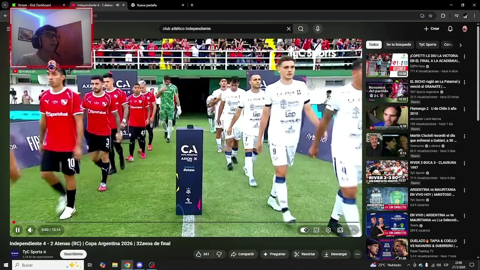Viewport: 480px width, 270px height.
Task: Open the Crear upload menu
Action: pos(431,29)
